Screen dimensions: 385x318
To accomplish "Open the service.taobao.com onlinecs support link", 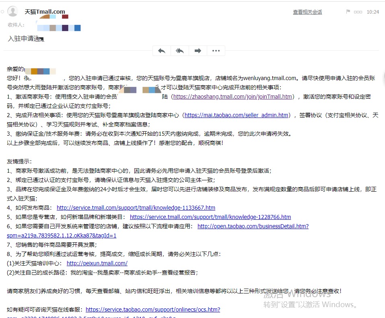I will (x=153, y=310).
